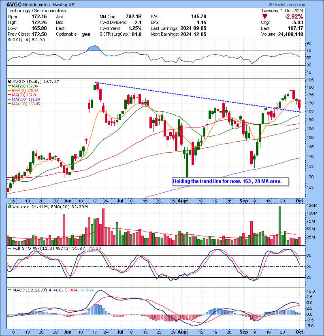Select the Low value 165.80

click(39, 28)
